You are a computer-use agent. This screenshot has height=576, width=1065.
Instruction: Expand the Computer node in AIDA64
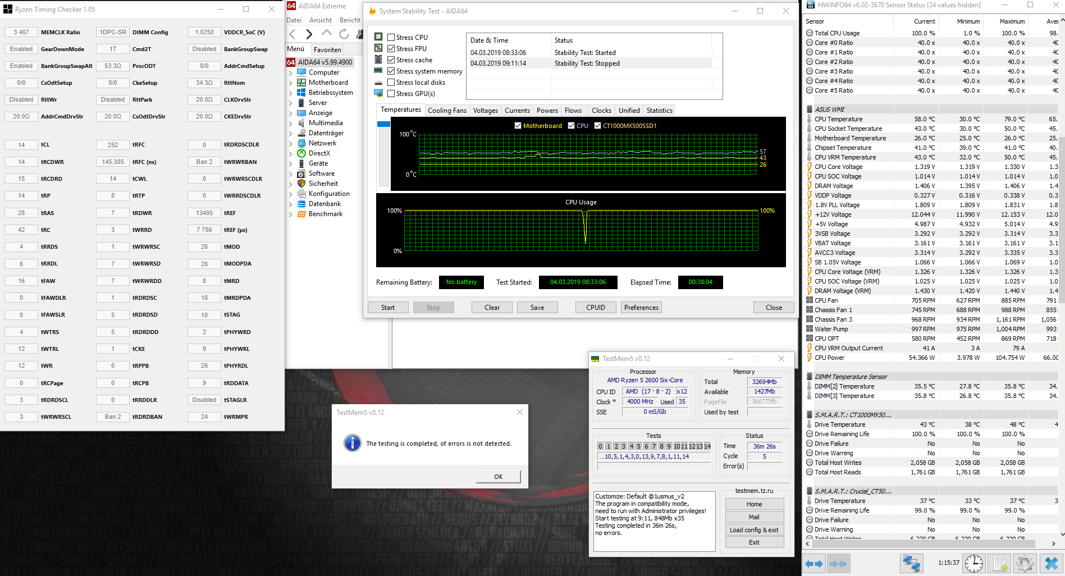[x=291, y=72]
